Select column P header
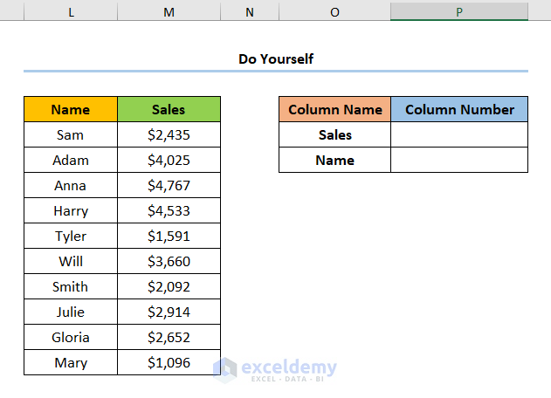Image resolution: width=551 pixels, height=398 pixels. 459,10
